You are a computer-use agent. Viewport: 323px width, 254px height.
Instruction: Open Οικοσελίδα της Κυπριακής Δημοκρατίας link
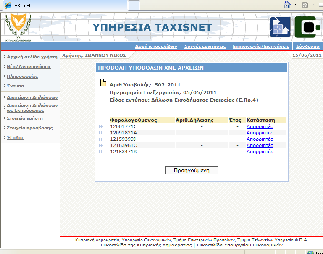(x=146, y=245)
